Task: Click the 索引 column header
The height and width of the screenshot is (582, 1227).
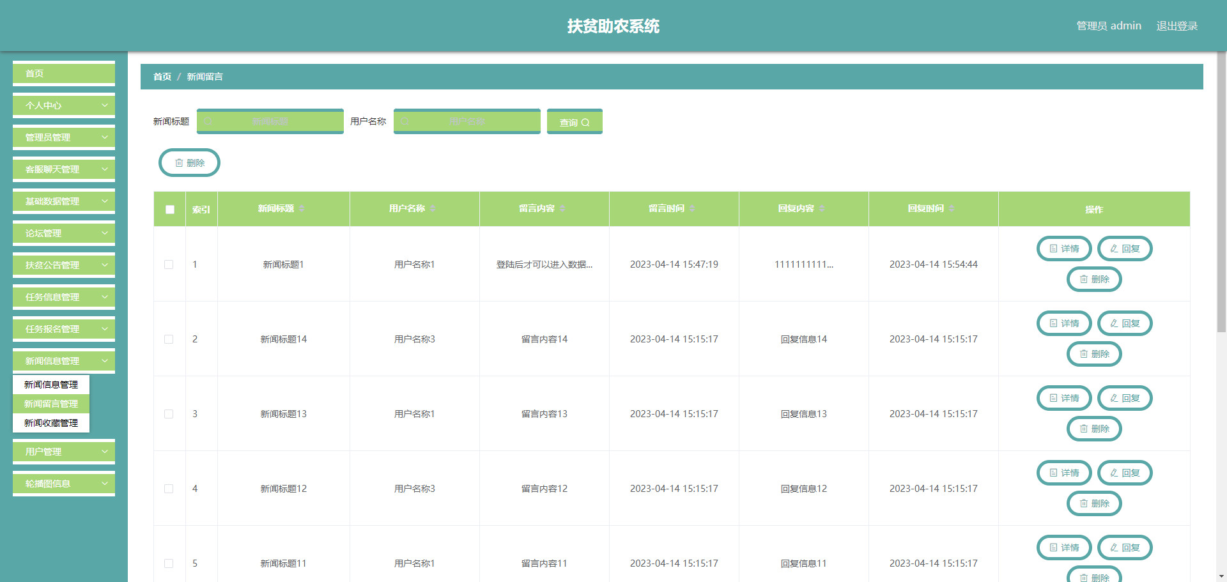Action: [201, 210]
